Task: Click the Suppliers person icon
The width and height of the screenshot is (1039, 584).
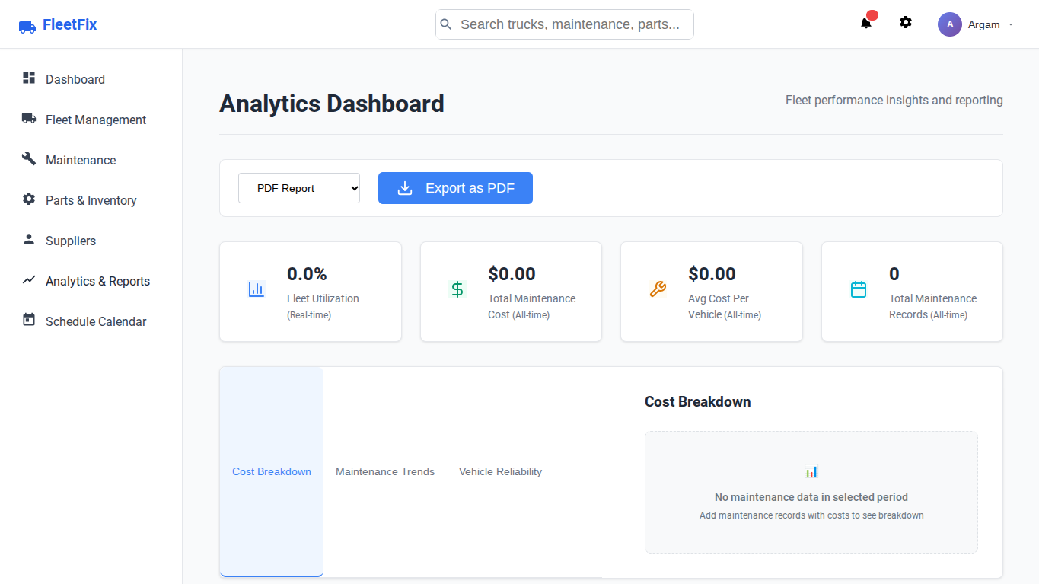Action: (28, 240)
